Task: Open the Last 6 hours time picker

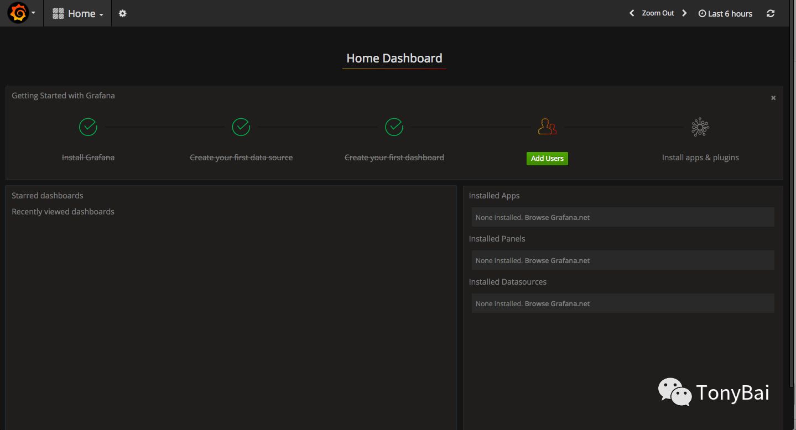Action: click(x=725, y=13)
